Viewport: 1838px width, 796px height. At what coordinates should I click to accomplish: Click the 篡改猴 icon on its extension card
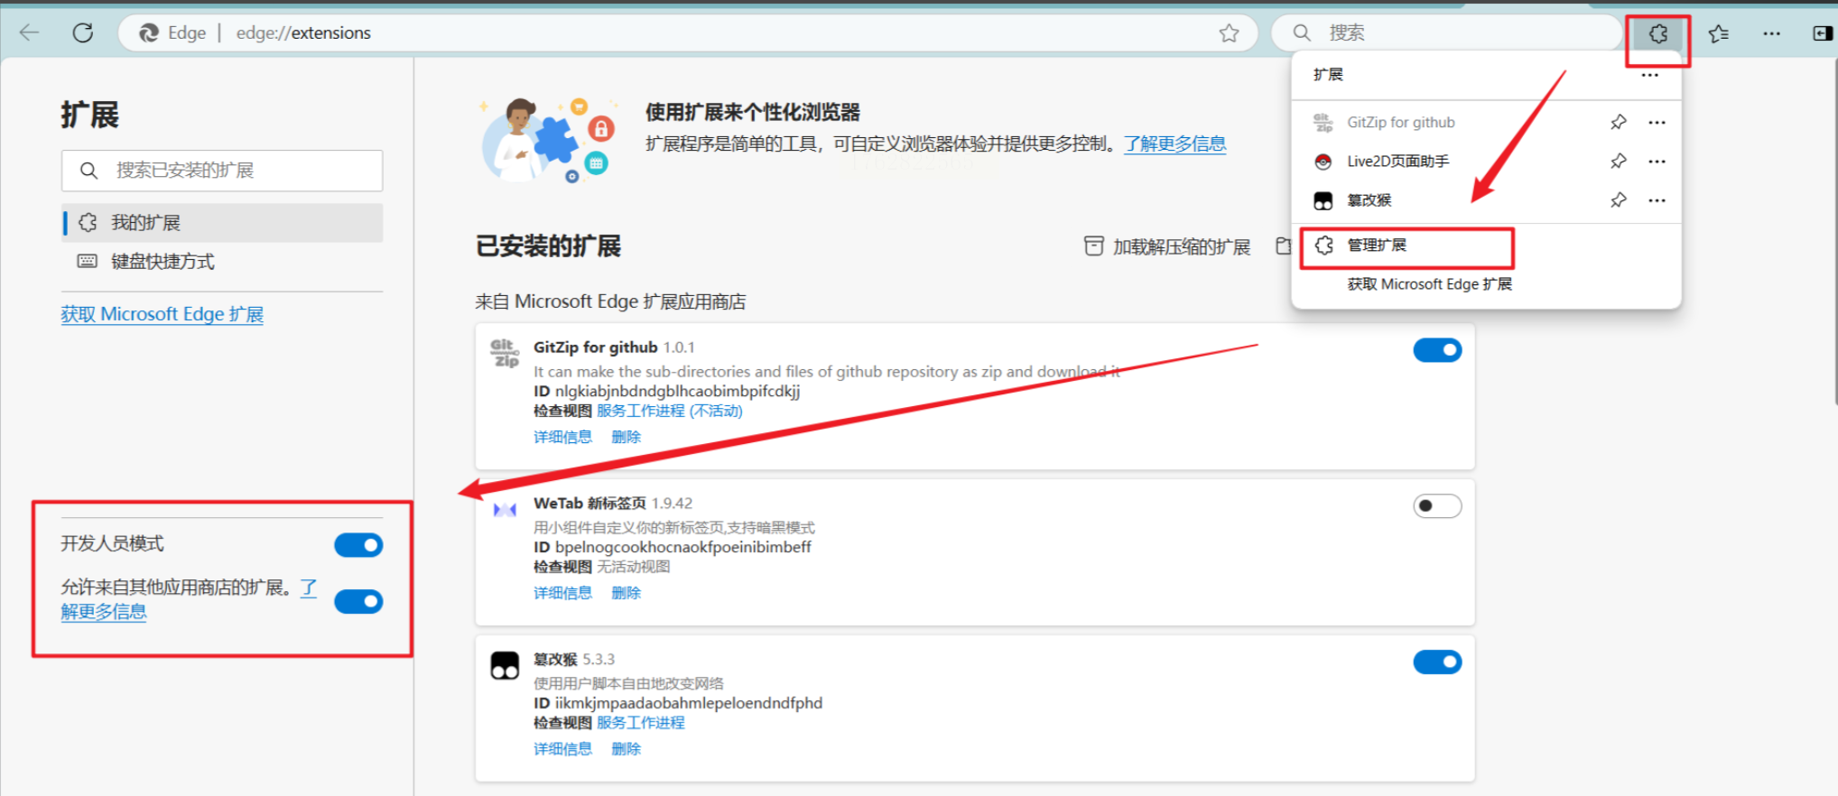[505, 665]
